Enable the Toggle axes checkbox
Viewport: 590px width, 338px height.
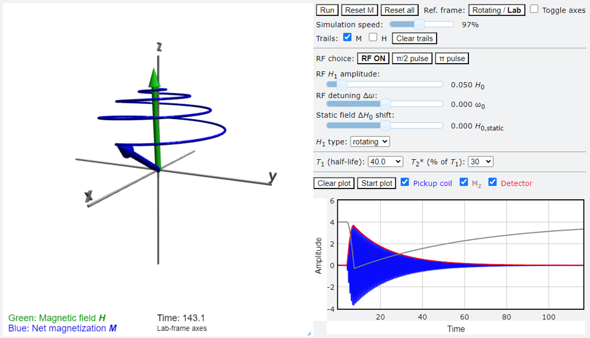[x=534, y=10]
